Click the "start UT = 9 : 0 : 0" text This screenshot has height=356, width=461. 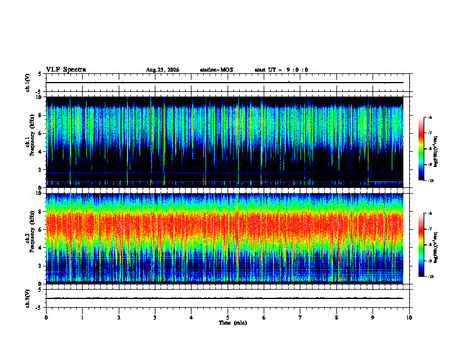tap(281, 70)
